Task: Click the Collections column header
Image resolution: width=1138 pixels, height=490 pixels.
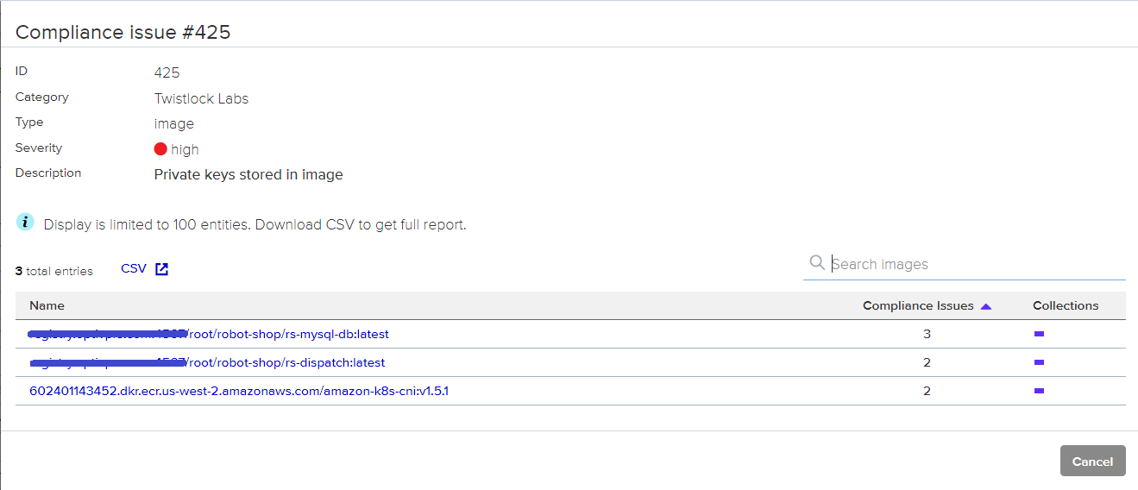Action: [1066, 305]
